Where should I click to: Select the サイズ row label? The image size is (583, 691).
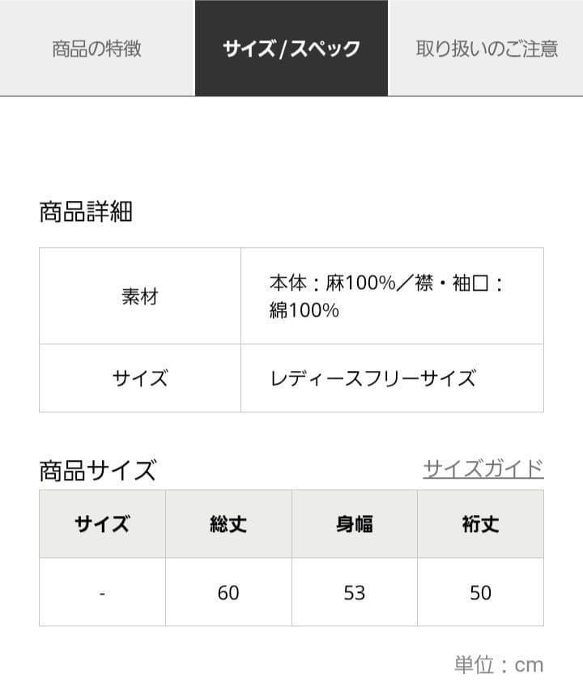(x=140, y=377)
